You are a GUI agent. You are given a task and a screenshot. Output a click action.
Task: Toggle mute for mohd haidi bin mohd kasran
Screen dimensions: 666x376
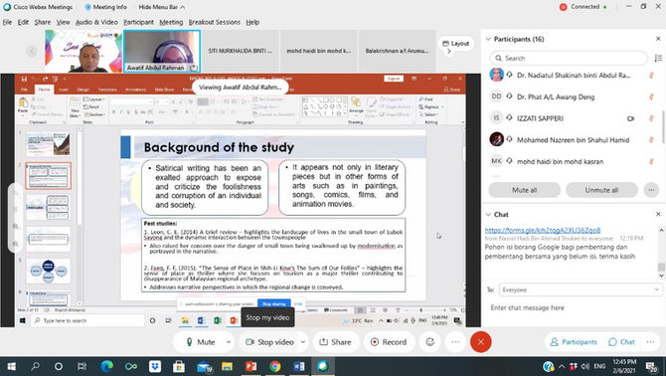(651, 161)
